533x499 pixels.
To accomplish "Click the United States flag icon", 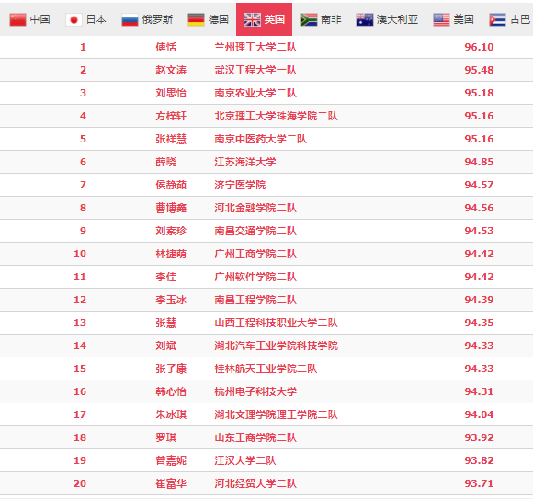I will click(x=441, y=19).
